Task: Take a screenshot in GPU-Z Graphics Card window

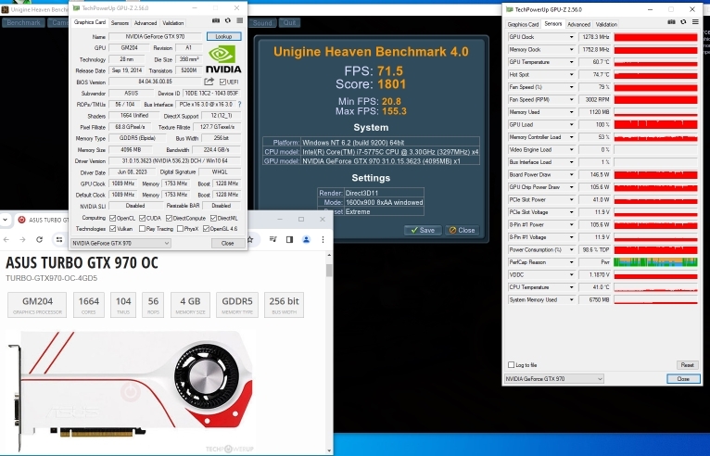Action: (216, 20)
